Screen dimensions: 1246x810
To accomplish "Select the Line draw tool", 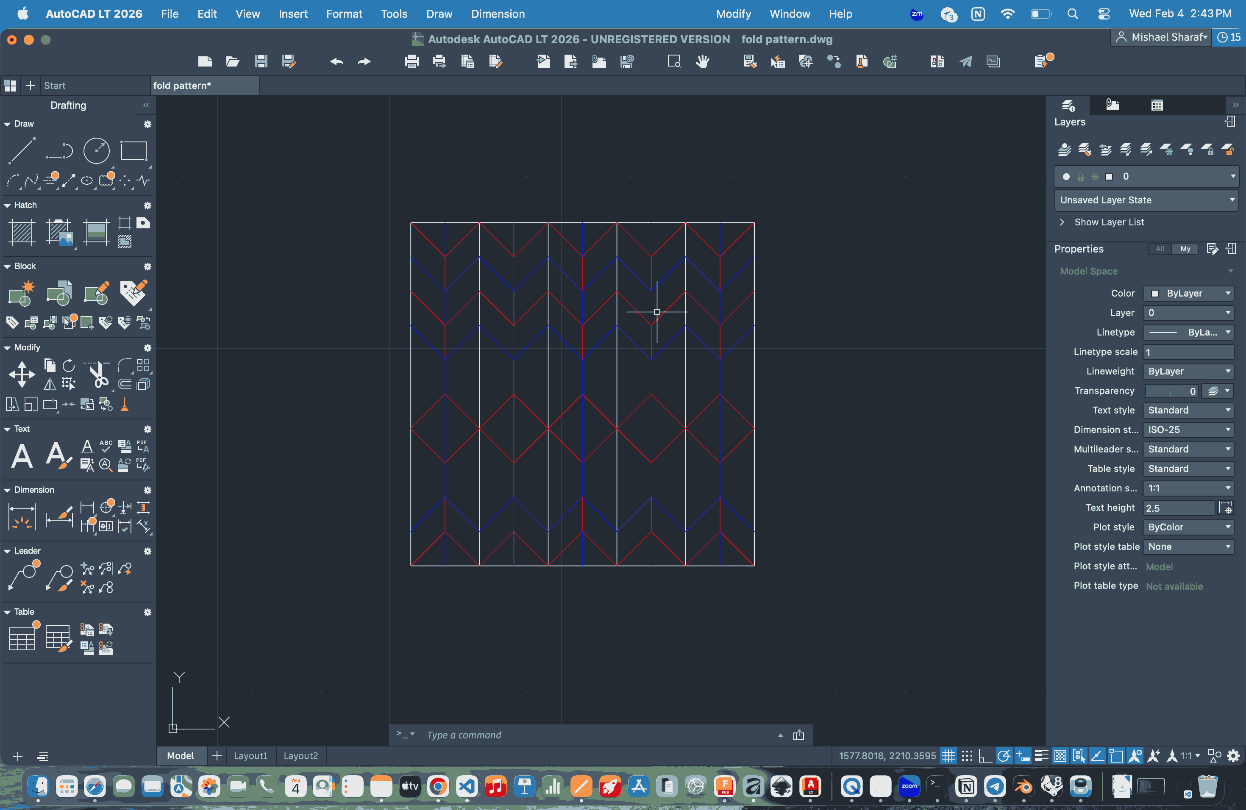I will pos(22,151).
